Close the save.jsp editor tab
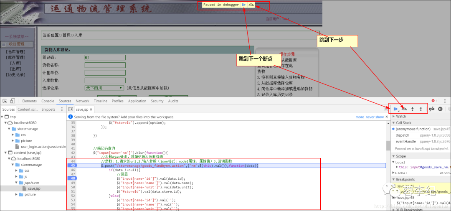Viewport: 451px width, 211px height. pos(91,109)
